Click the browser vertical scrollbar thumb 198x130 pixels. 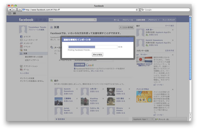pyautogui.click(x=190, y=48)
